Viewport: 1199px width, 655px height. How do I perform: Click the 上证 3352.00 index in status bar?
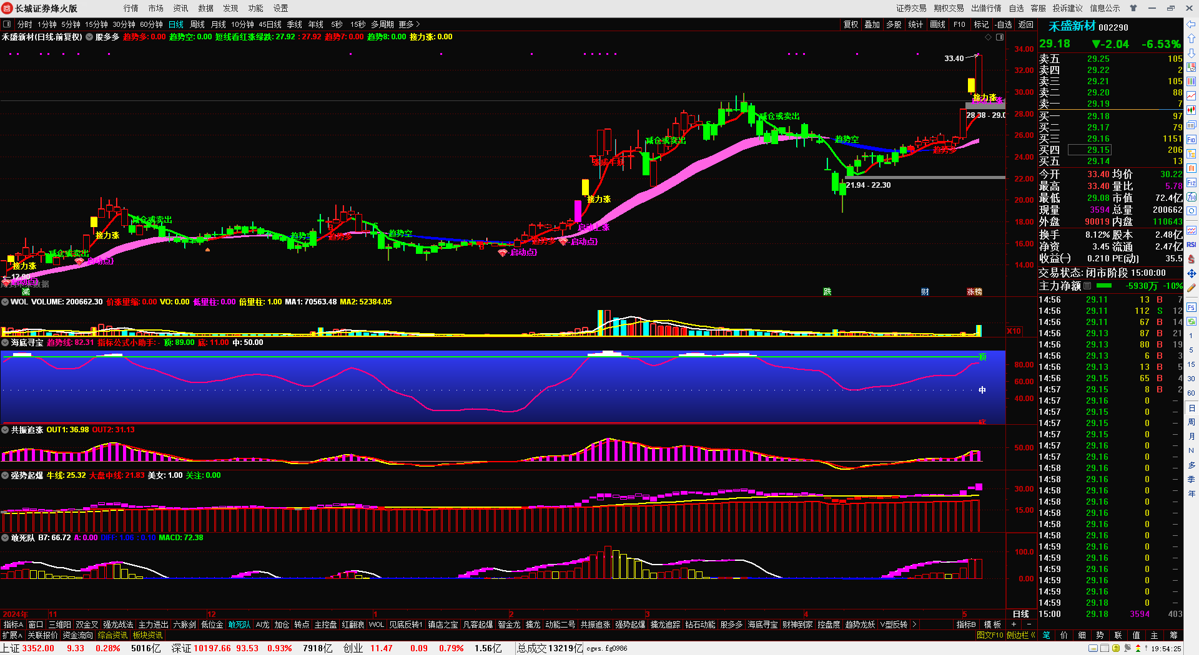pos(28,648)
